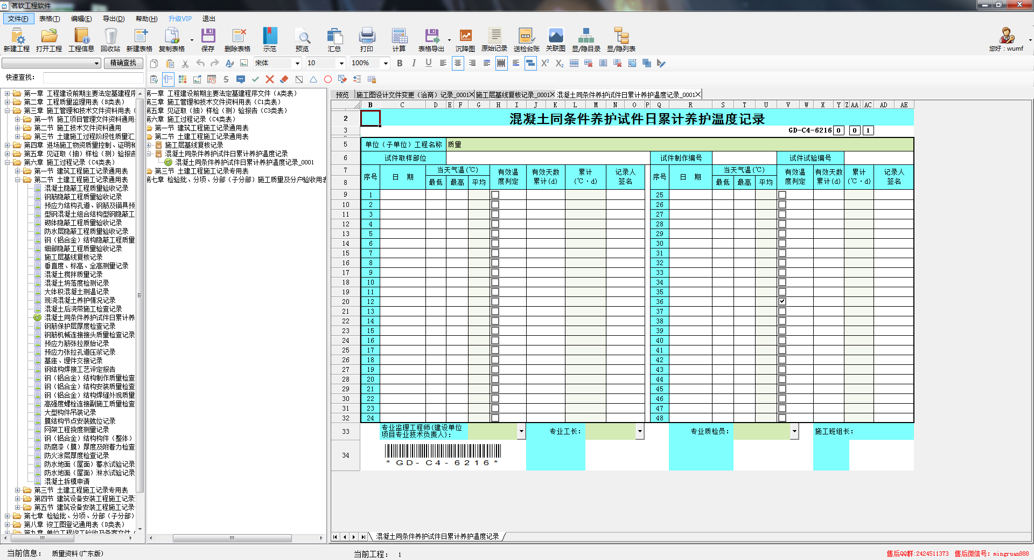Check the 有效温度判定 box for row 48

[782, 418]
